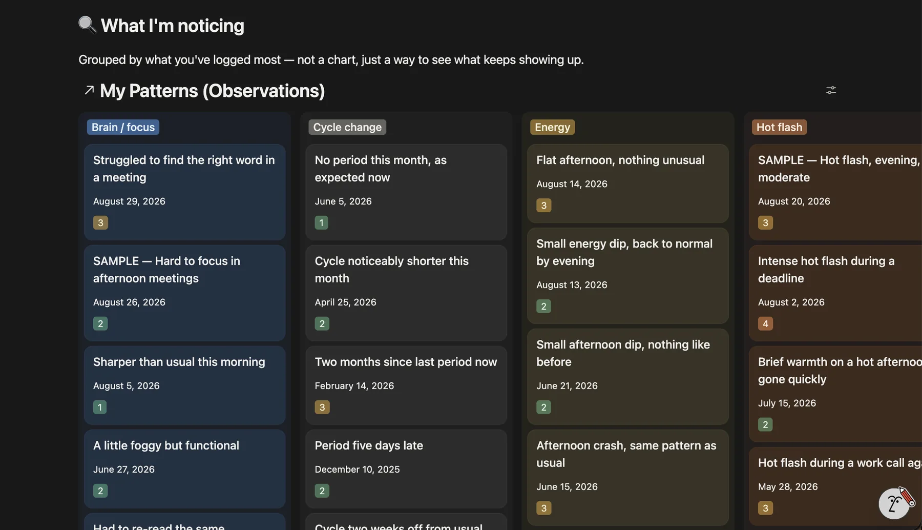922x530 pixels.
Task: Open My Patterns (Observations) linked database
Action: click(x=212, y=91)
